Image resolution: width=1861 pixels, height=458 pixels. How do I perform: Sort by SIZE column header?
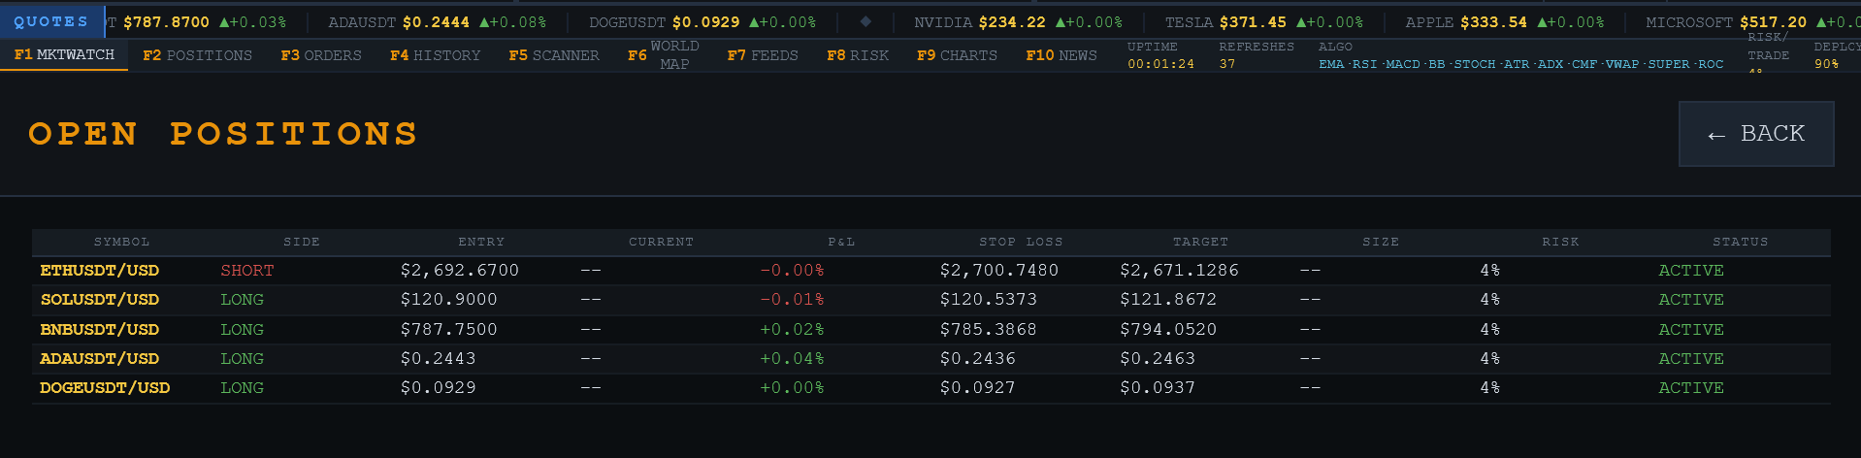(1381, 242)
